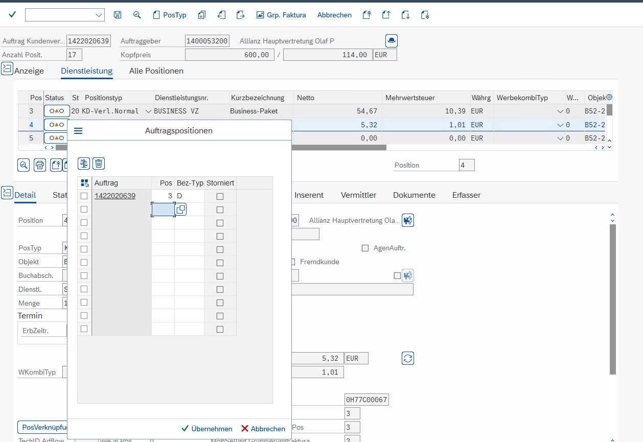Toggle the Fremdkunde checkbox

(293, 262)
